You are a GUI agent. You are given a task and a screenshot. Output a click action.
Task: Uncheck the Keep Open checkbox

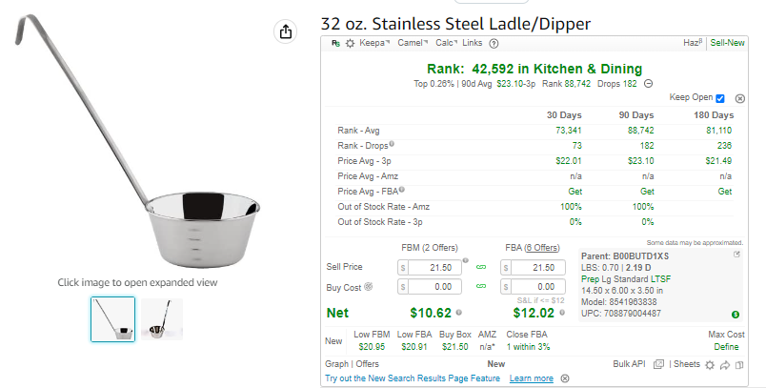tap(720, 98)
